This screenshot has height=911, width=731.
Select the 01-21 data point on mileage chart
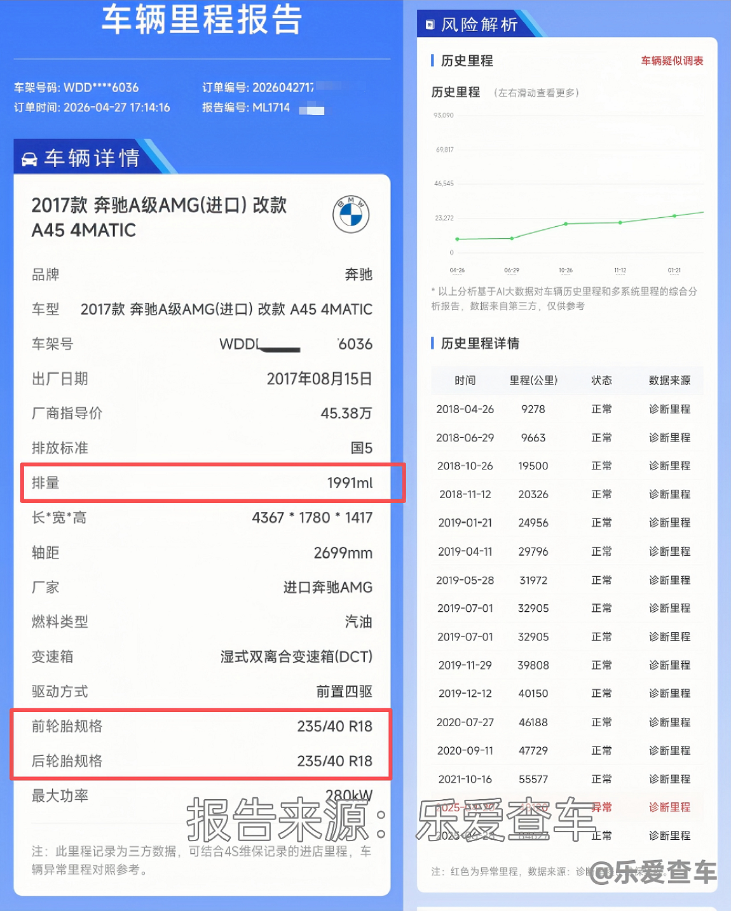click(x=674, y=216)
